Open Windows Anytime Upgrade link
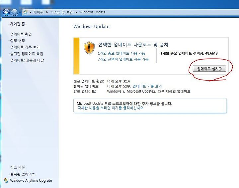 [x=31, y=180]
